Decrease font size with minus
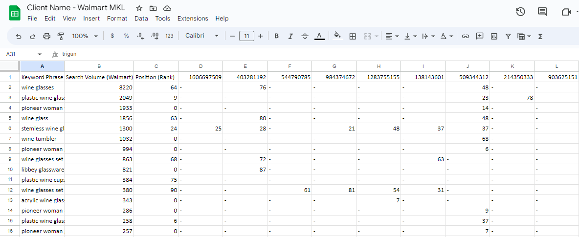579x237 pixels. [x=232, y=36]
